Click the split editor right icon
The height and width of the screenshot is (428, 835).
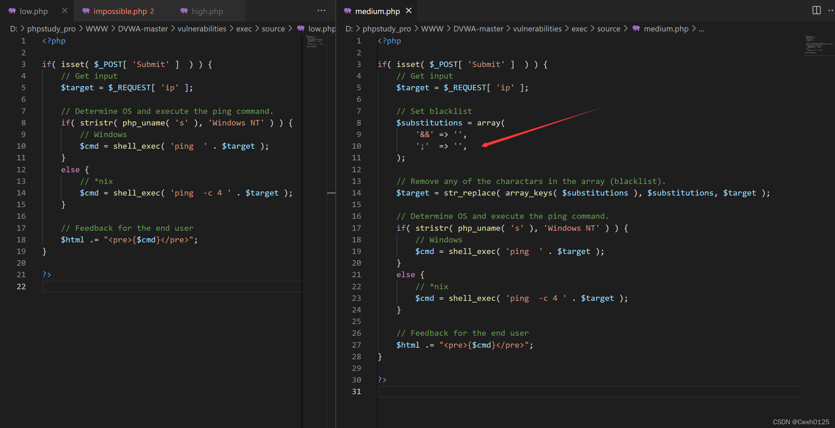coord(816,11)
